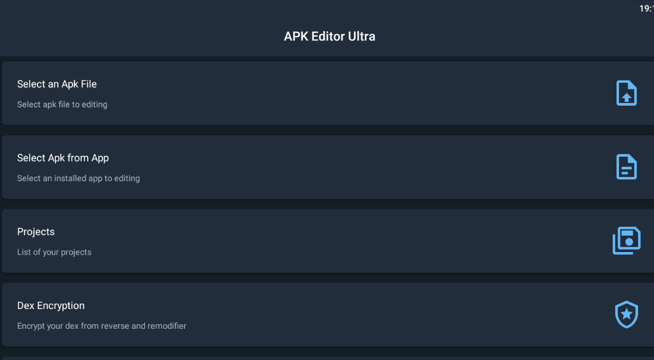Click the partially visible card below Dex Encryption
654x360 pixels.
pos(328,358)
